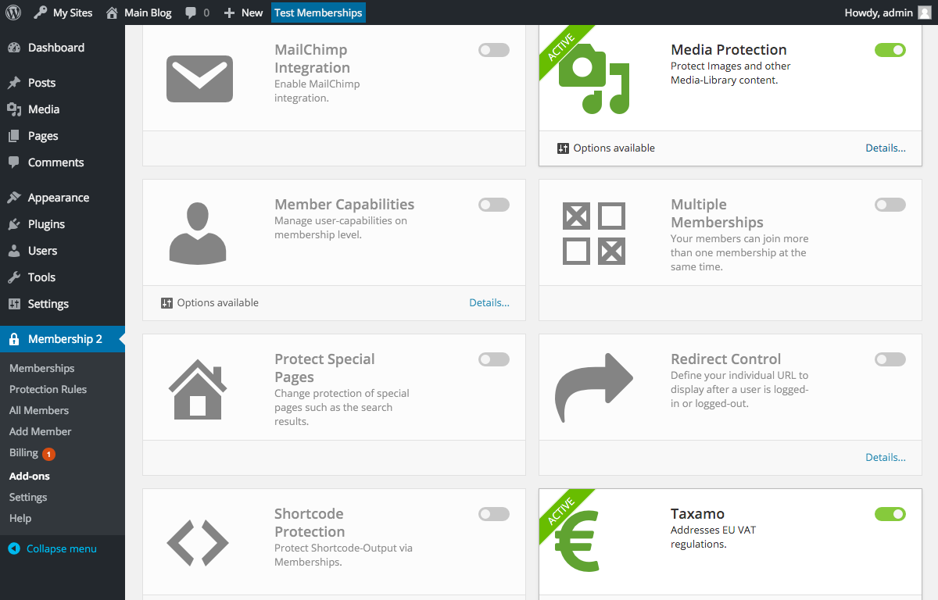Click the admin avatar icon
938x600 pixels.
pyautogui.click(x=925, y=12)
